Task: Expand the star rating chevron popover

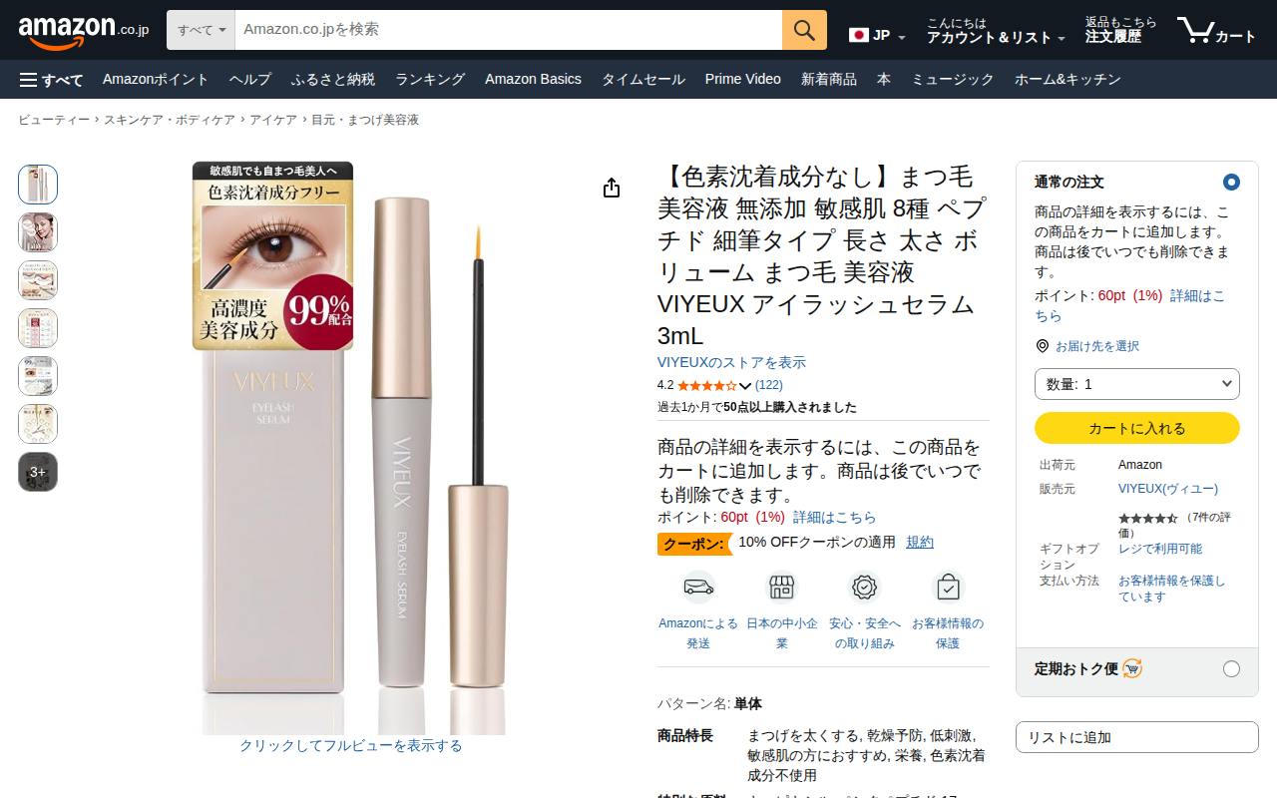Action: coord(745,386)
